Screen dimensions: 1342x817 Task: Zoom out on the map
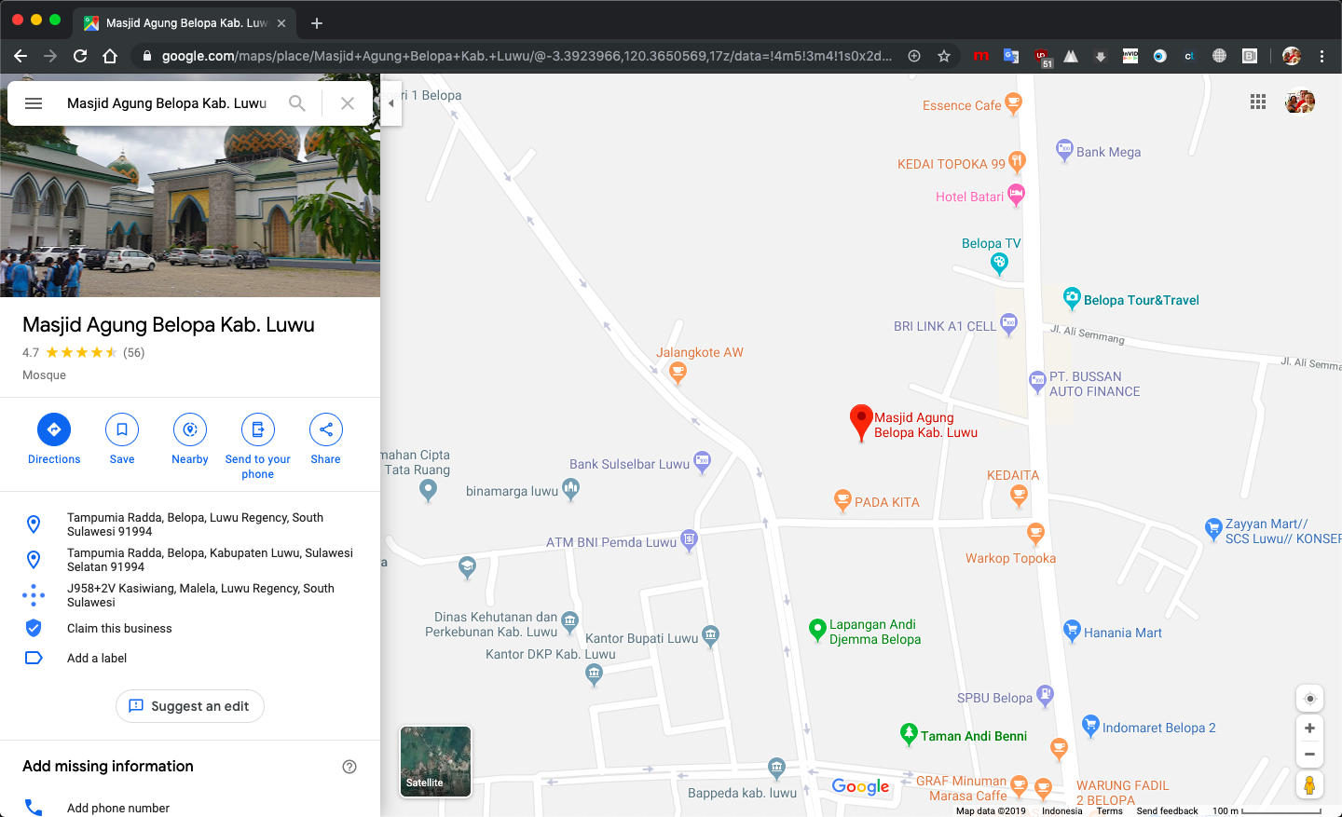(1309, 755)
